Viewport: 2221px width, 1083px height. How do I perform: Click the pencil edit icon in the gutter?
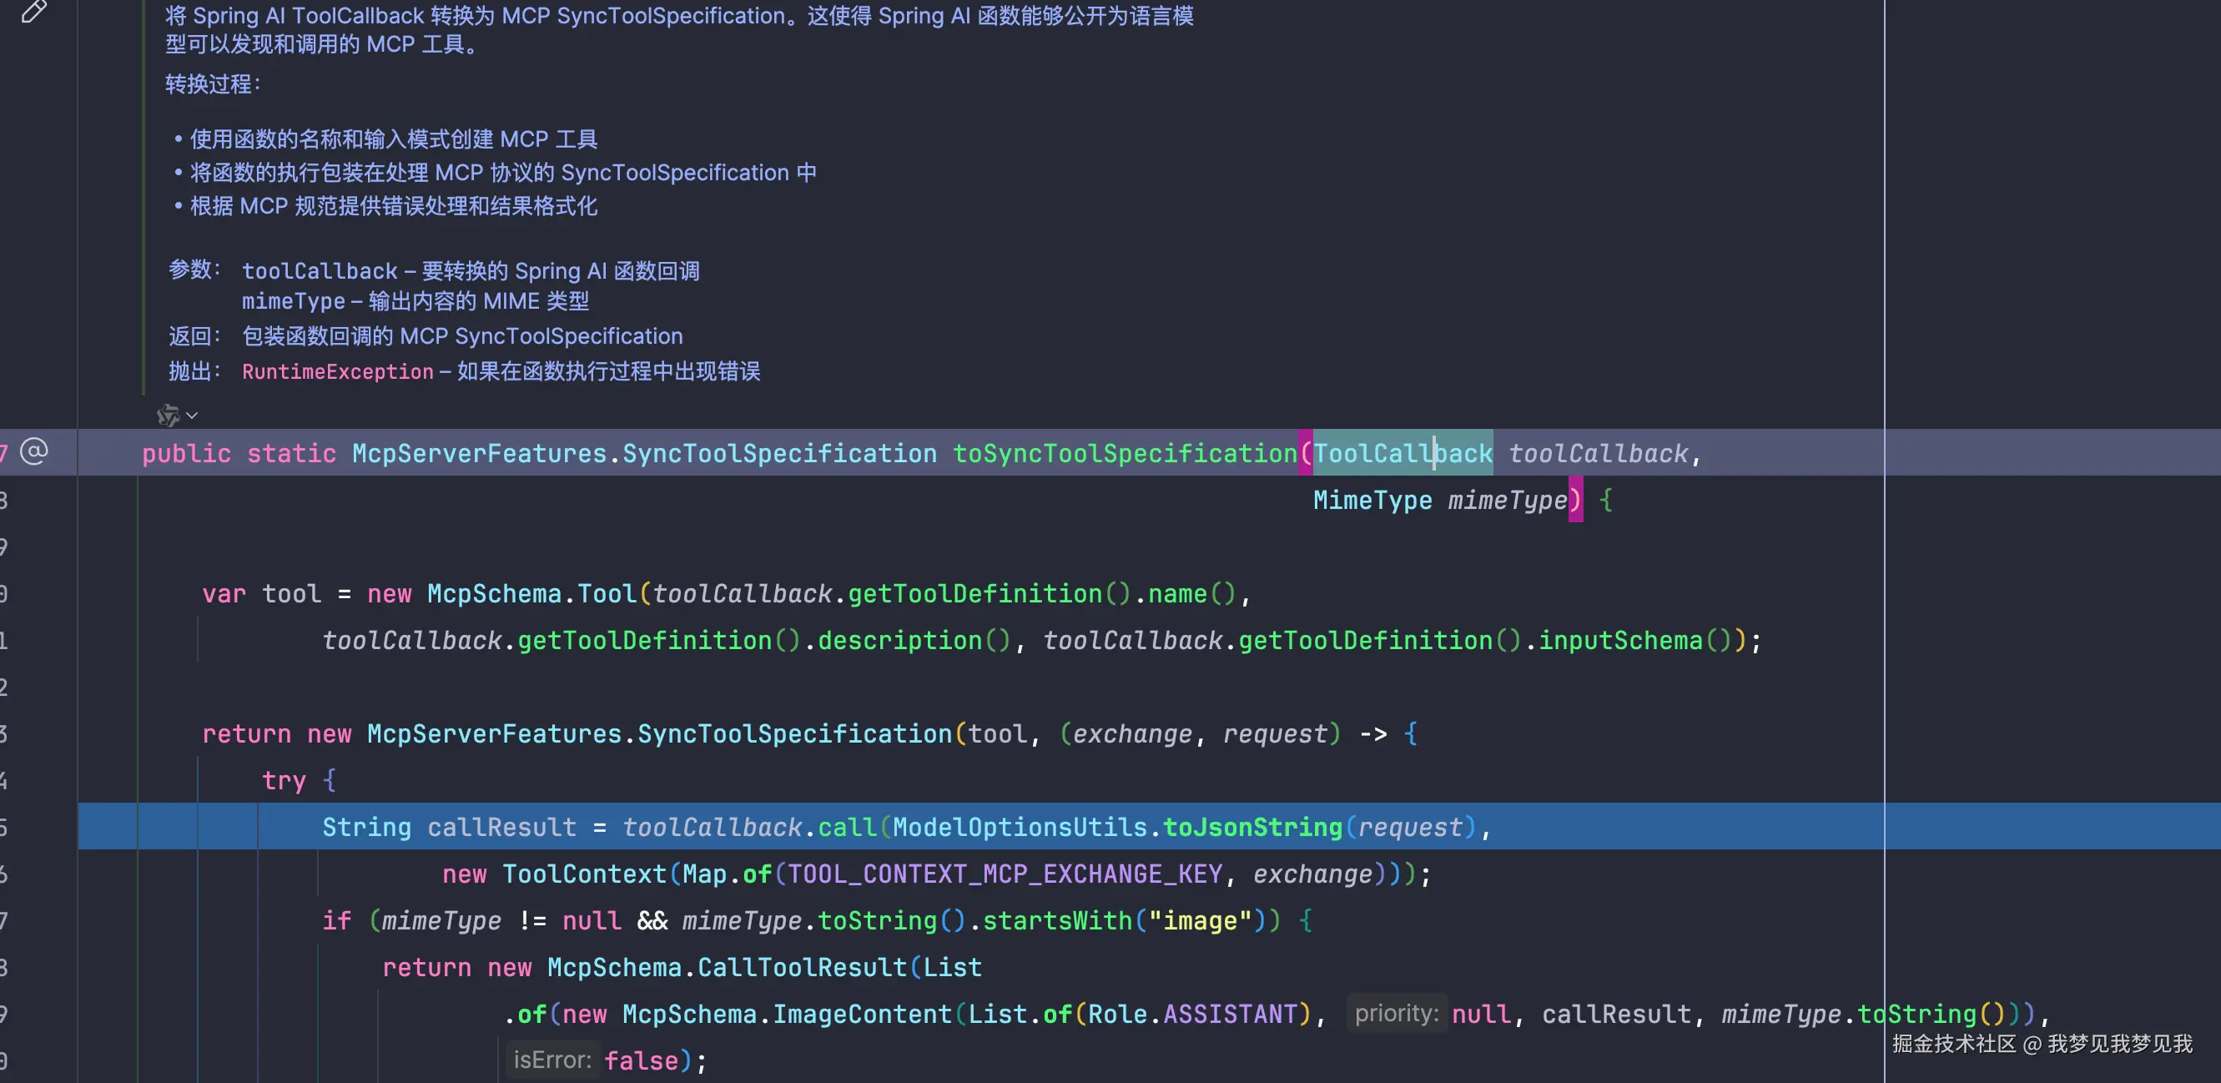(x=33, y=10)
